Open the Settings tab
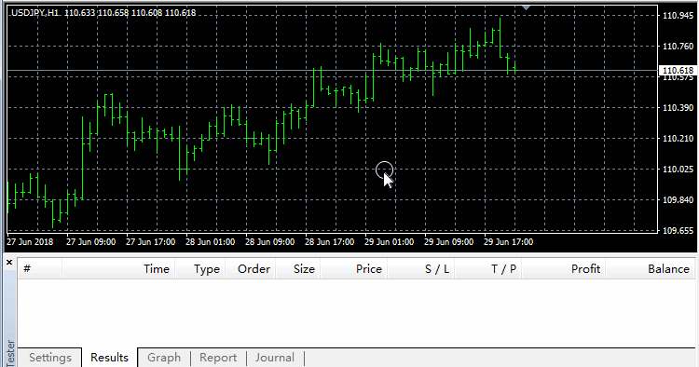699x367 pixels. click(50, 358)
